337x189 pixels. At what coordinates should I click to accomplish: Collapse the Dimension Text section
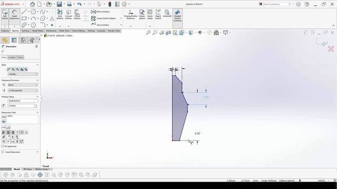pyautogui.click(x=37, y=112)
